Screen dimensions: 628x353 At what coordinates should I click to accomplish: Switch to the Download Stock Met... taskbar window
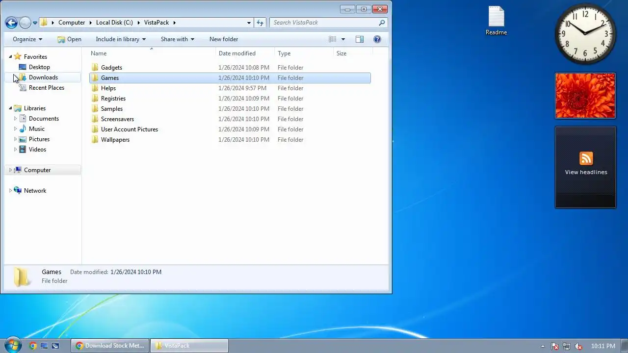click(110, 346)
